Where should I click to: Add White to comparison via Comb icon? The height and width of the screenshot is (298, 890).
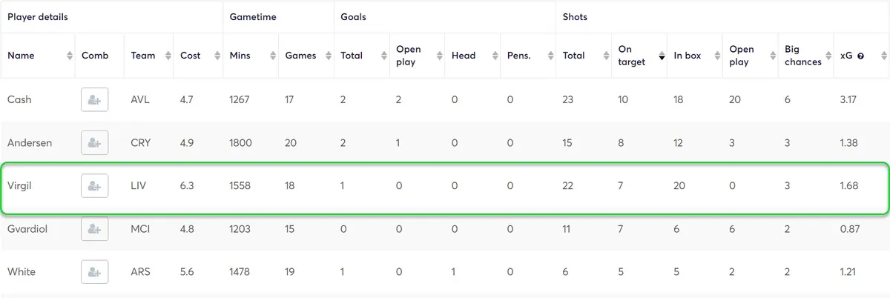(94, 271)
